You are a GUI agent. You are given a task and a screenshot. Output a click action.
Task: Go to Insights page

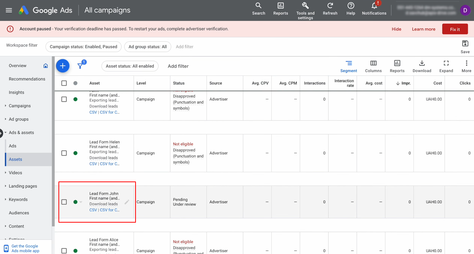(17, 92)
